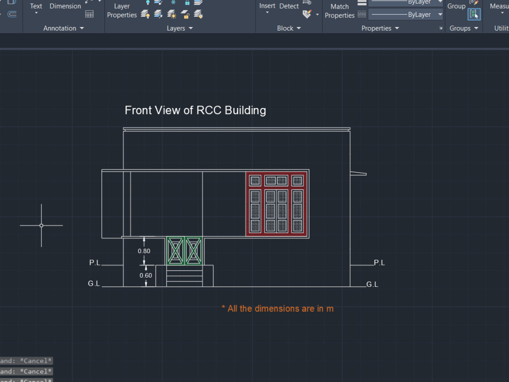Open the Layer Properties manager
The image size is (509, 382).
122,11
